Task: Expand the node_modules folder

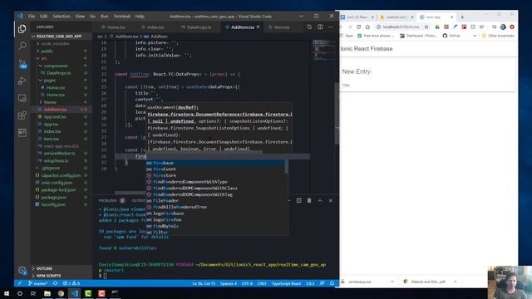Action: (x=56, y=44)
